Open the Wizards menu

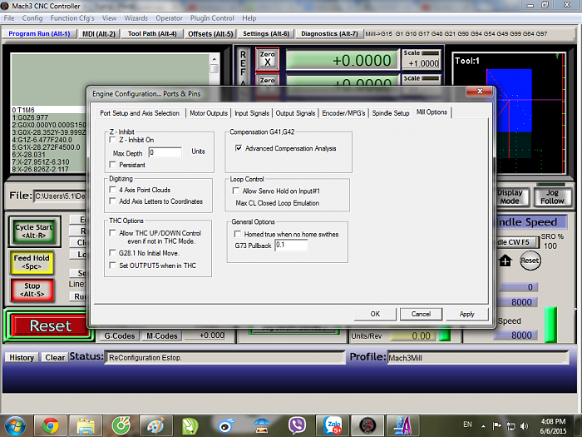(136, 17)
